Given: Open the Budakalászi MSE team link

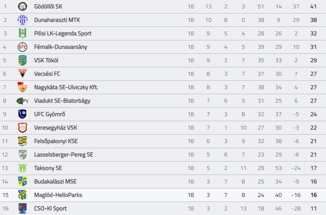Looking at the screenshot, I should (x=55, y=181).
